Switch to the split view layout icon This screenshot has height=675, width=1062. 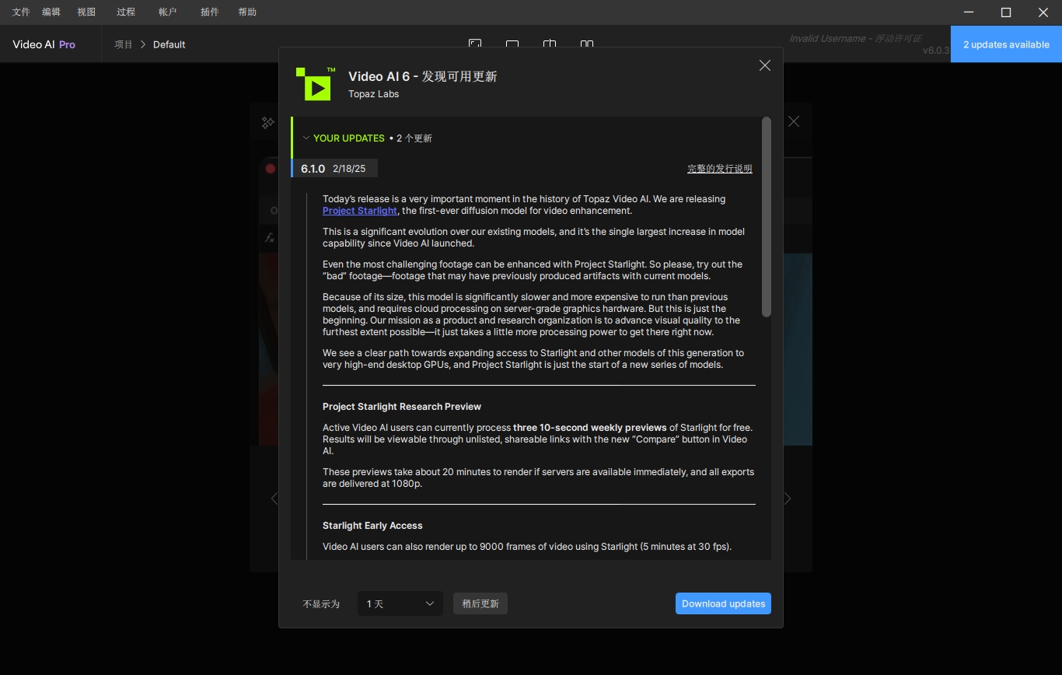550,44
